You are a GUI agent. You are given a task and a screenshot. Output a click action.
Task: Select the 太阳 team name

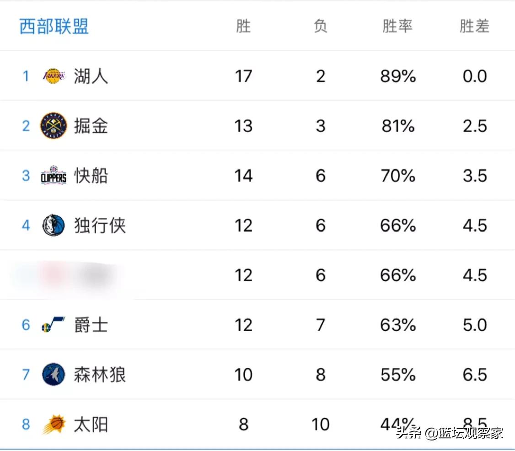(x=91, y=424)
